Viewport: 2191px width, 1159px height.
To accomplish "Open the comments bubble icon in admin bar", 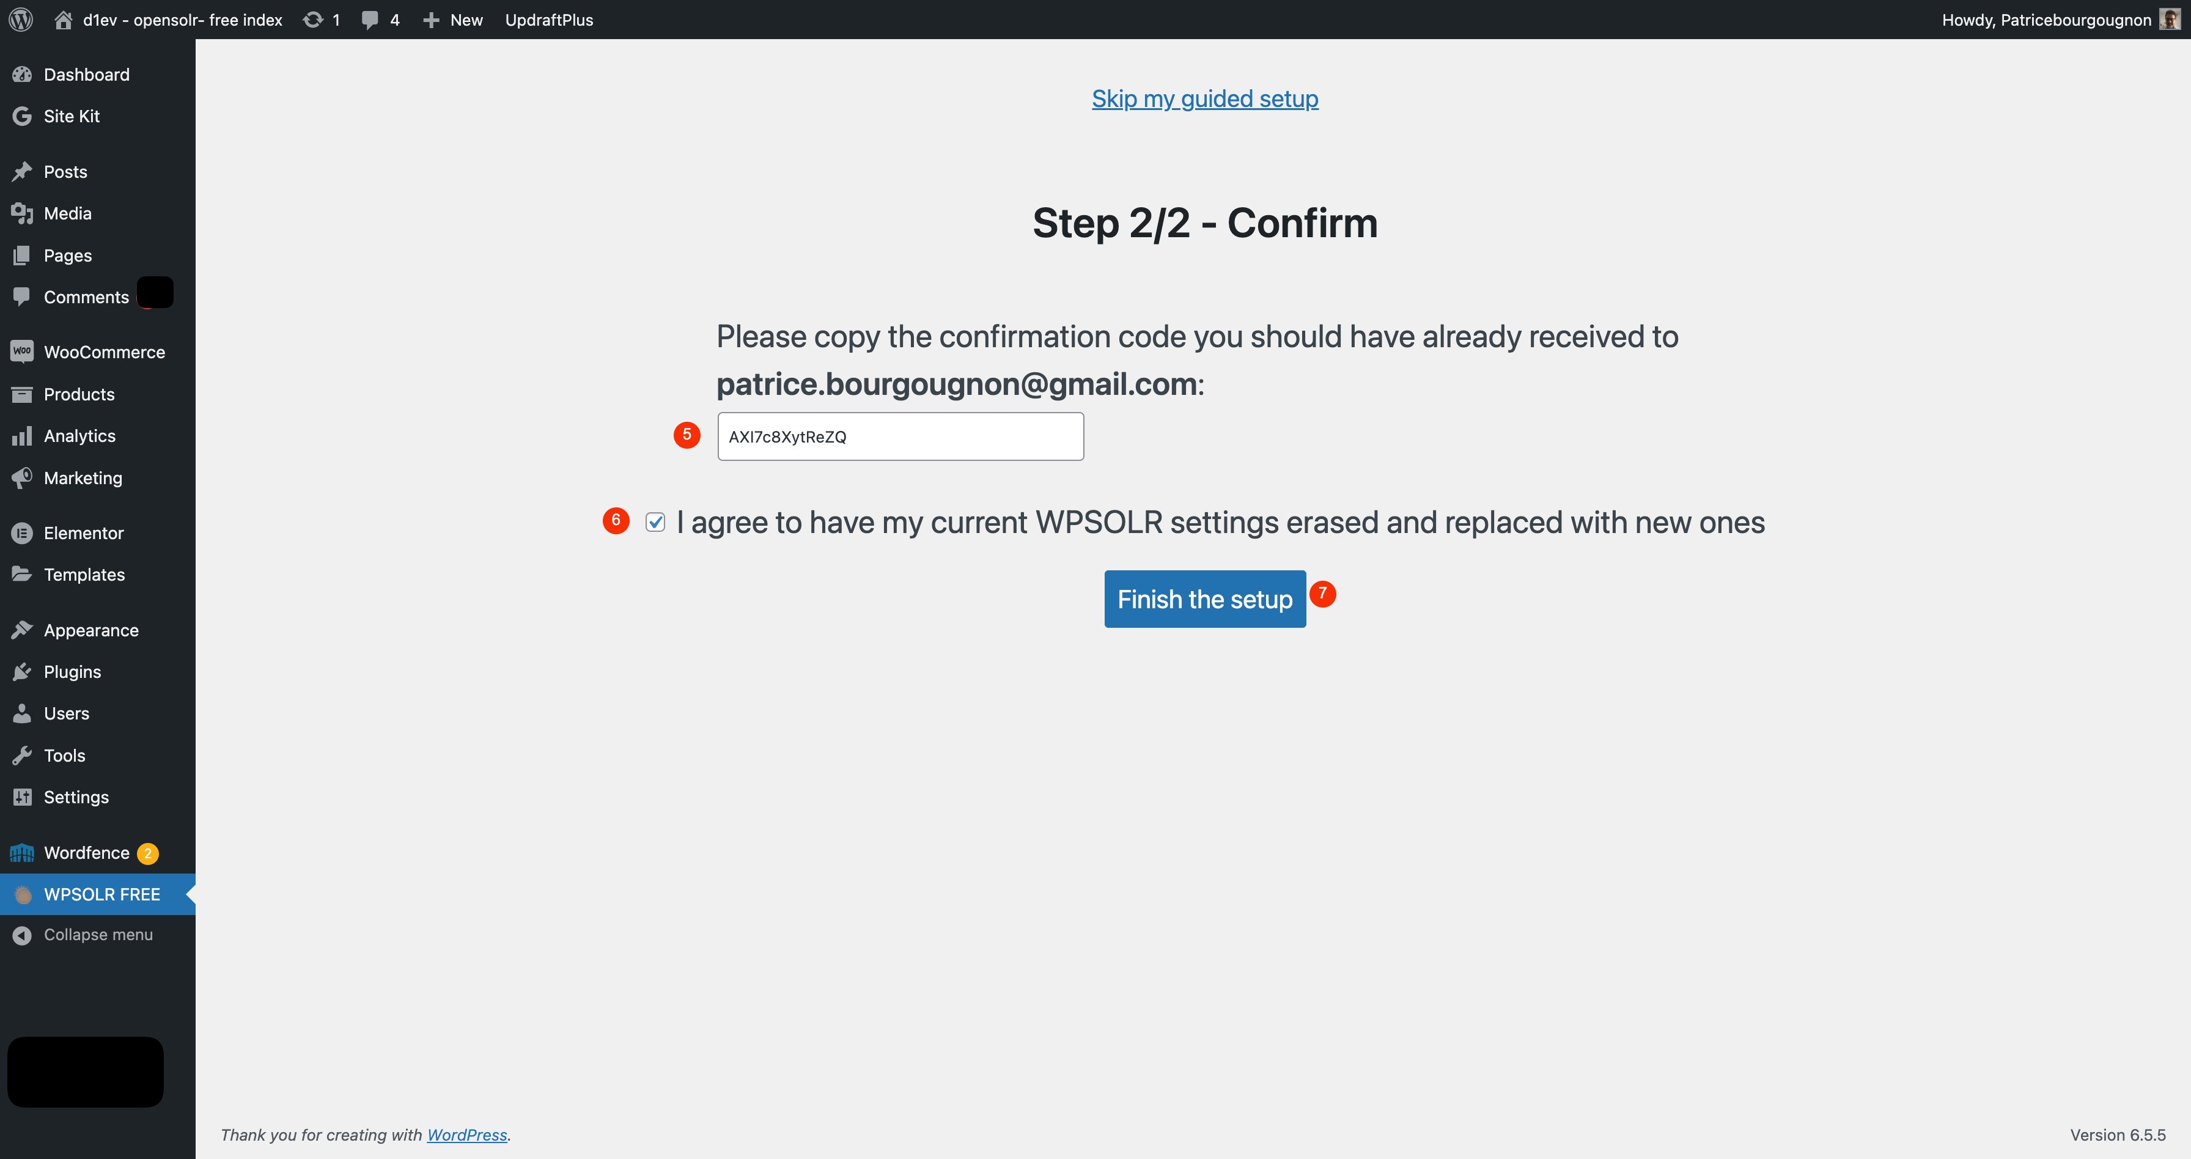I will [x=369, y=20].
